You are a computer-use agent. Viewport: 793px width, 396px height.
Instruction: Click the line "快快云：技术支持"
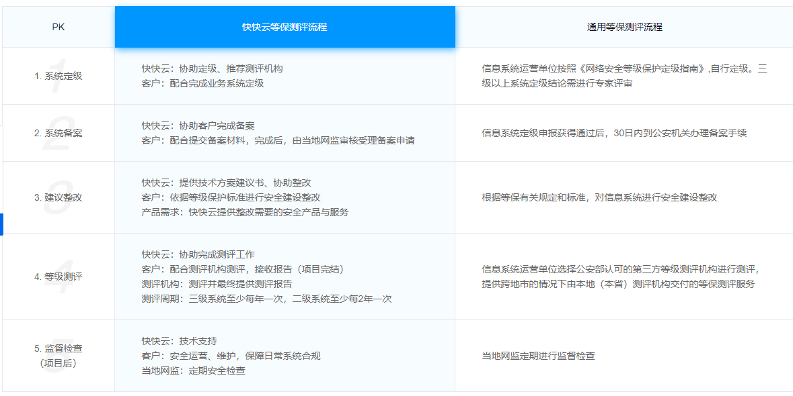(x=180, y=341)
